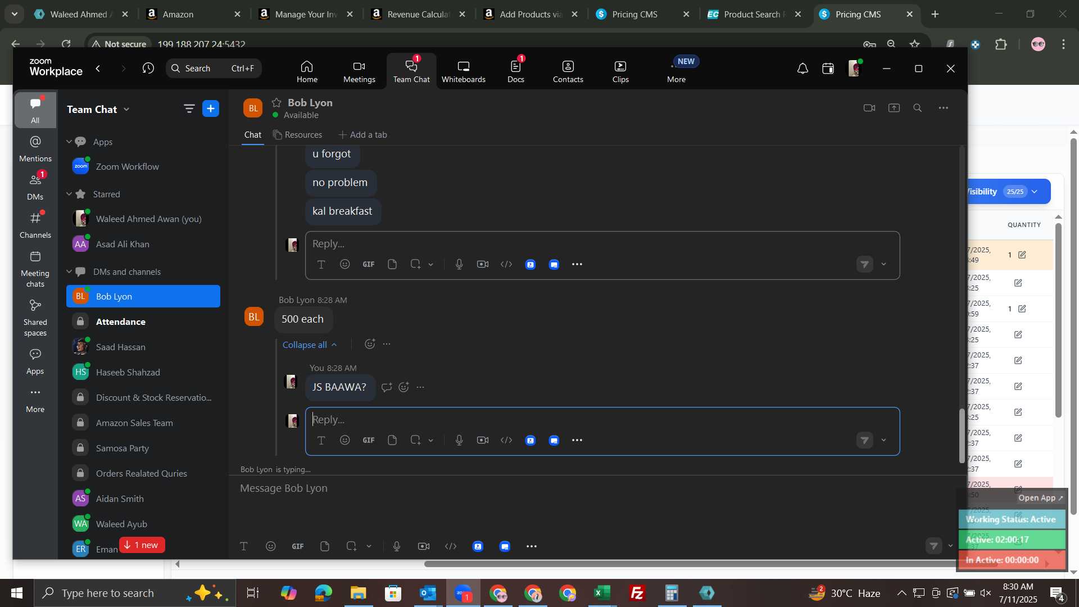Open the calendar icon in Zoom header
1079x607 pixels.
coord(828,69)
